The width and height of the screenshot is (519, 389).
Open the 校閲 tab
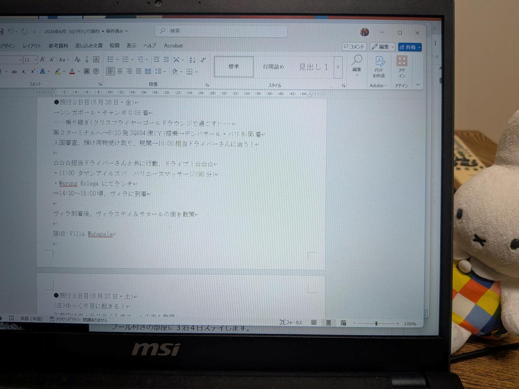[115, 46]
